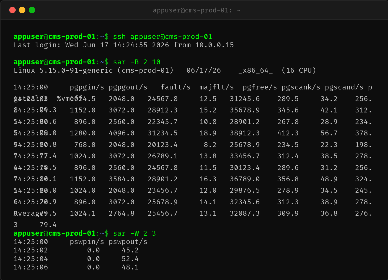Viewport: 388px width, 280px height.
Task: Click the fault/s value 25678.9
Action: (163, 202)
